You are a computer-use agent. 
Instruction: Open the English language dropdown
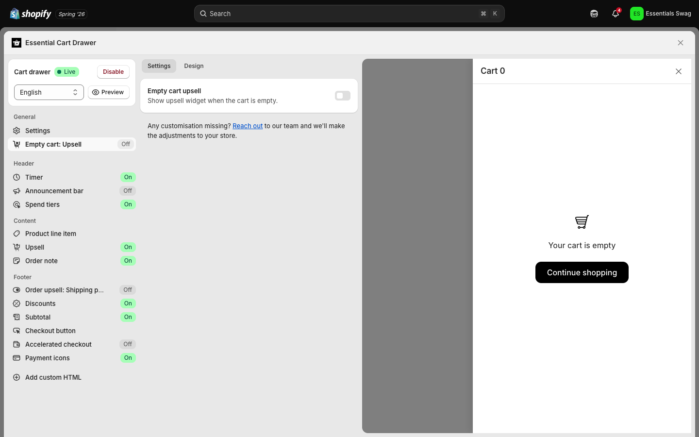pos(49,92)
